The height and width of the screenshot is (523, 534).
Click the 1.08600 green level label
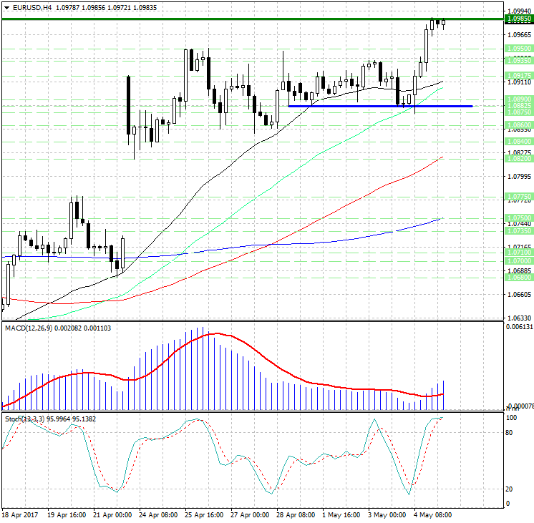tap(519, 124)
